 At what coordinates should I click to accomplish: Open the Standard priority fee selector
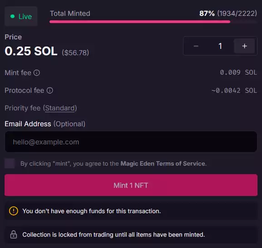60,108
